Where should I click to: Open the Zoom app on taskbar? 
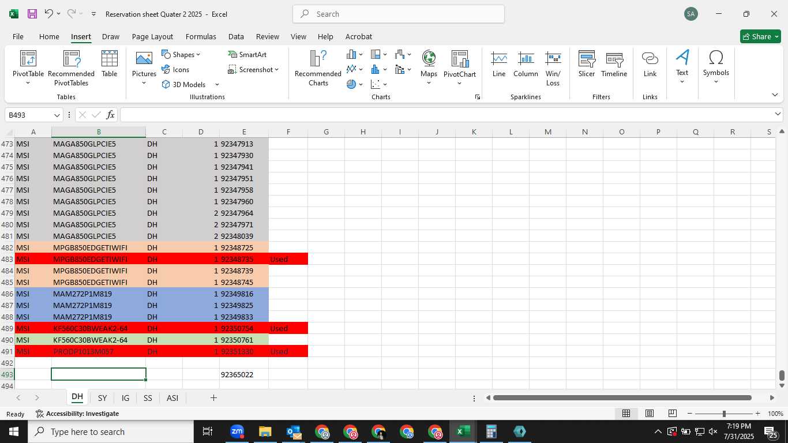pyautogui.click(x=237, y=431)
